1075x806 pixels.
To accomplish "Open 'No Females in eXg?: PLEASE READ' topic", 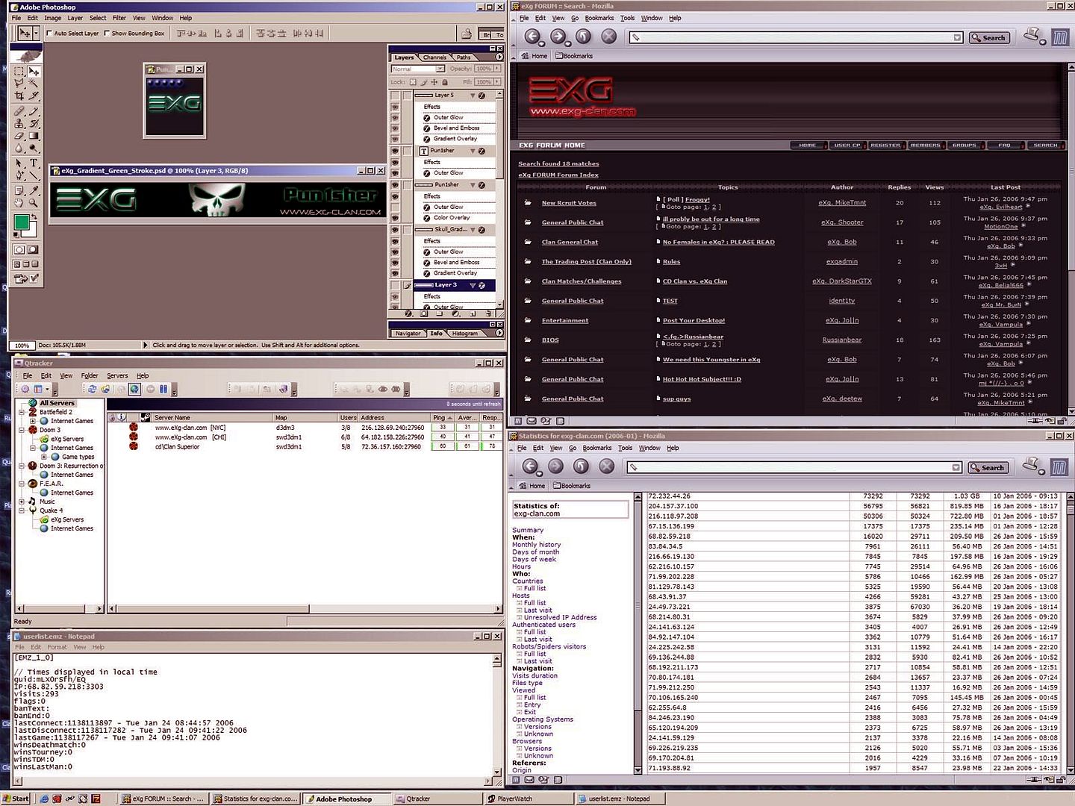I will 718,242.
